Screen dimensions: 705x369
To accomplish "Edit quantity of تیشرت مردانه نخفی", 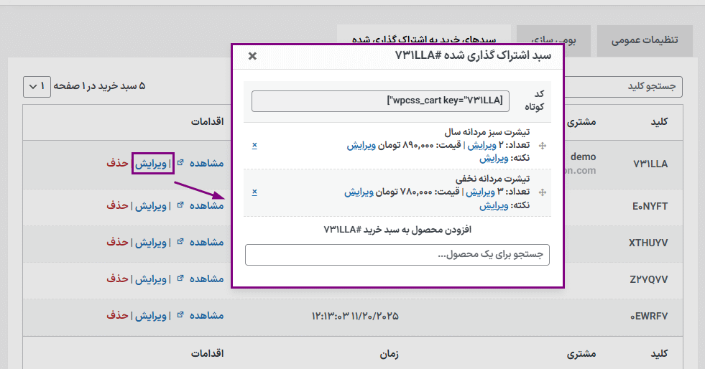I will click(480, 192).
